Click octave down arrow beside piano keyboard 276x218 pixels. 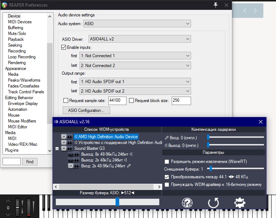pyautogui.click(x=8, y=214)
